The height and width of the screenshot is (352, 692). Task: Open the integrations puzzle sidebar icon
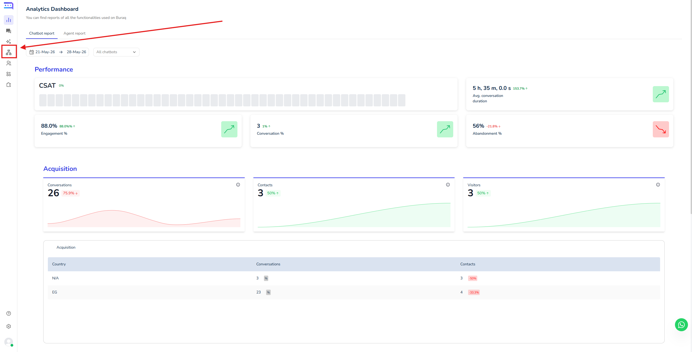[9, 85]
